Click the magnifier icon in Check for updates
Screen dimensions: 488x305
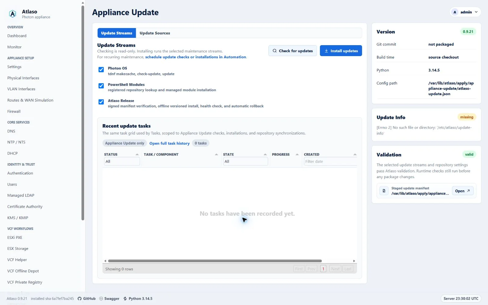[x=274, y=51]
